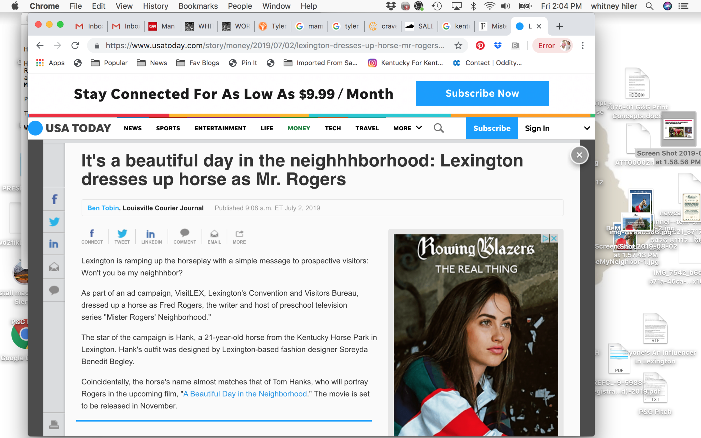Screen dimensions: 701x438
Task: Click the Subscribe Now button
Action: tap(482, 93)
